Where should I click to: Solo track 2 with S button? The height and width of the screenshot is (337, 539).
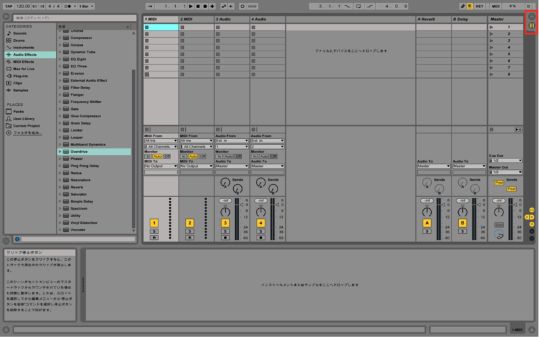(189, 231)
